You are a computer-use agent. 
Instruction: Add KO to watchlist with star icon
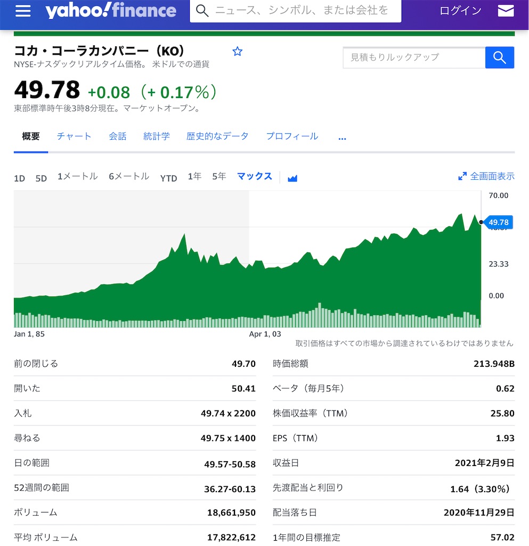[x=237, y=52]
